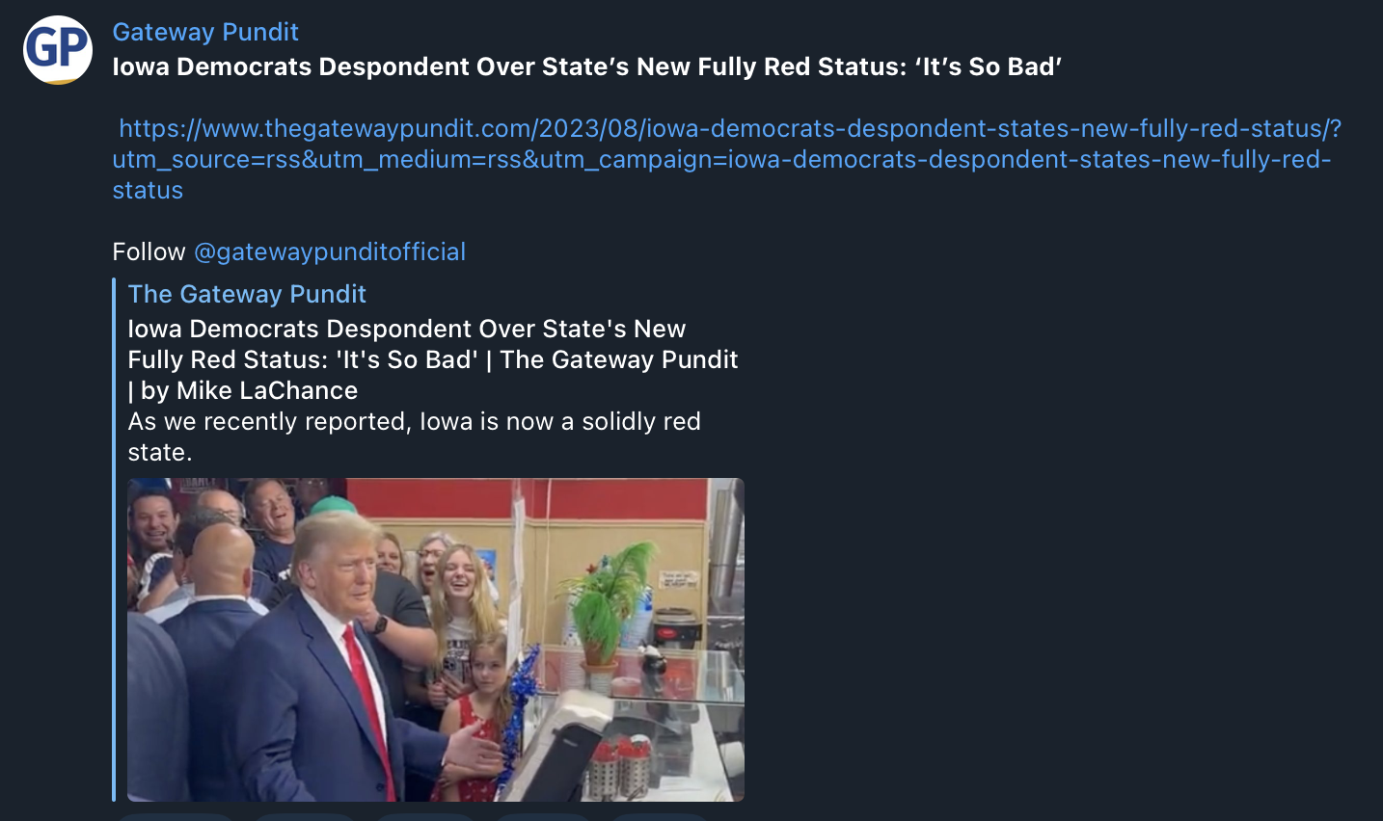Select the fourth reaction pill below the image
Screen dimensions: 1383x821
(542, 817)
